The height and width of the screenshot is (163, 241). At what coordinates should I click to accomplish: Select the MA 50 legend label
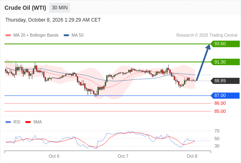click(x=78, y=35)
